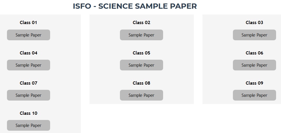Viewport: 281px width, 133px height.
Task: Open the Class 09 Sample Paper
Action: pyautogui.click(x=254, y=95)
